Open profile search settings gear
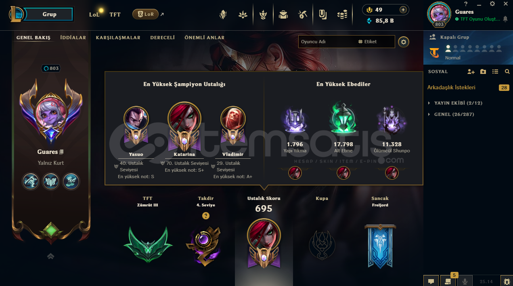513x286 pixels. pyautogui.click(x=403, y=42)
